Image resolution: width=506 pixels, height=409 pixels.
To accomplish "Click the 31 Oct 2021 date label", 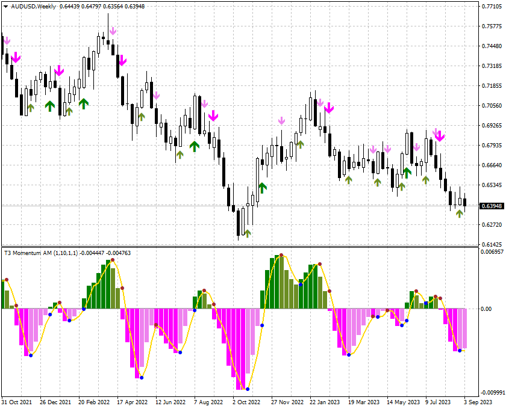I will click(16, 402).
